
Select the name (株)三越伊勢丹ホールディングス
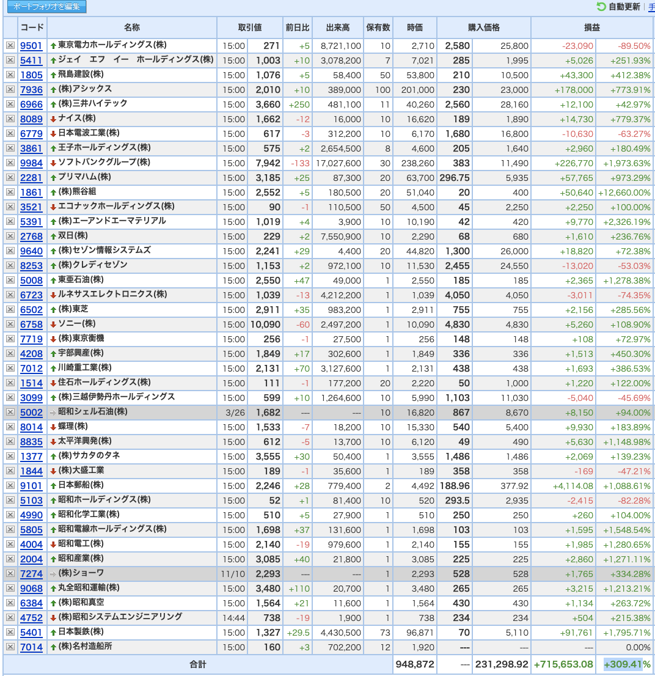click(x=117, y=397)
